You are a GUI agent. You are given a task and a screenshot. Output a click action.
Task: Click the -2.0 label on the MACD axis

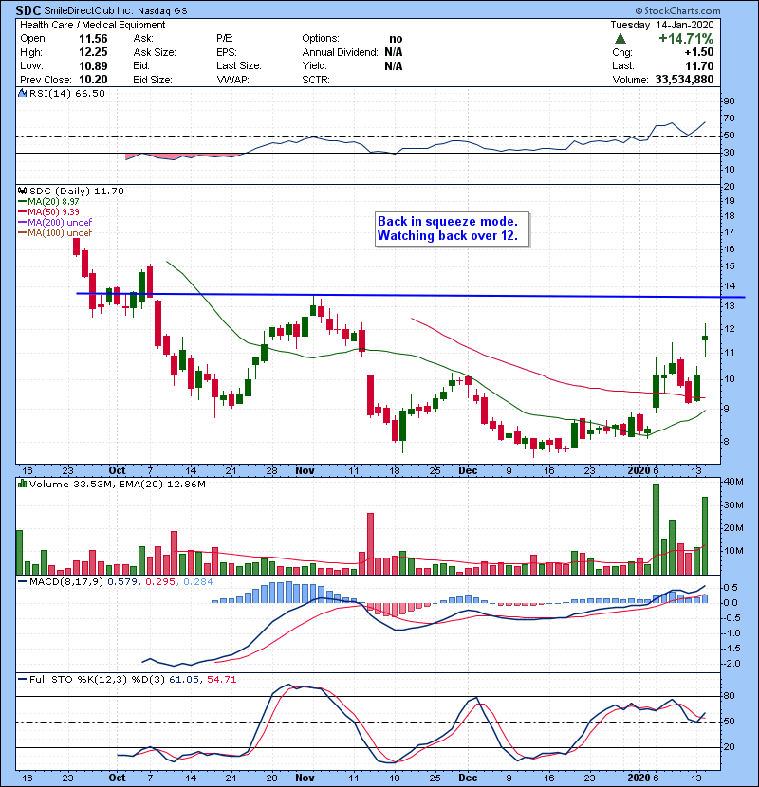click(x=731, y=664)
